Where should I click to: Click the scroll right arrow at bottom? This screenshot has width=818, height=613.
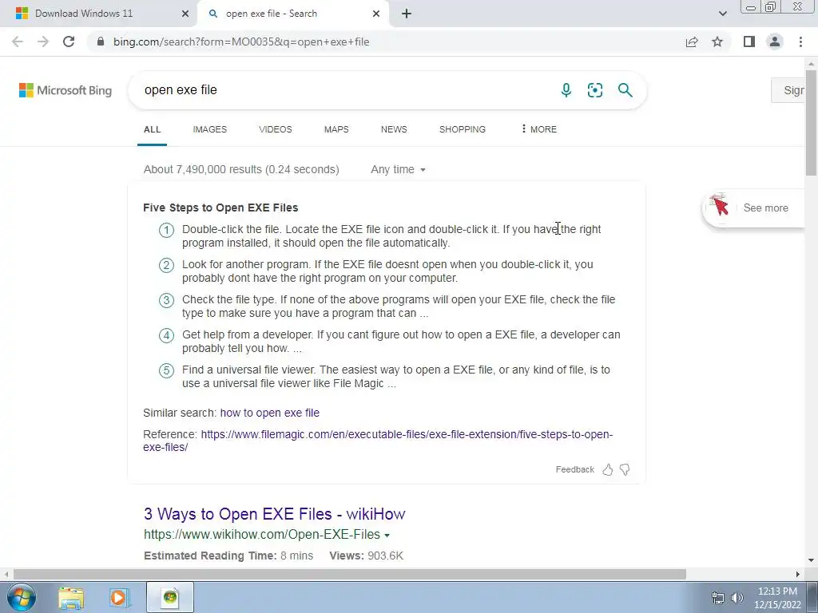click(798, 574)
